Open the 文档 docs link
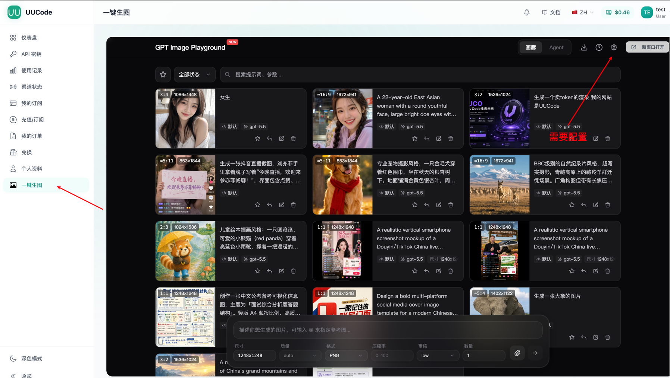The width and height of the screenshot is (670, 378). [551, 12]
